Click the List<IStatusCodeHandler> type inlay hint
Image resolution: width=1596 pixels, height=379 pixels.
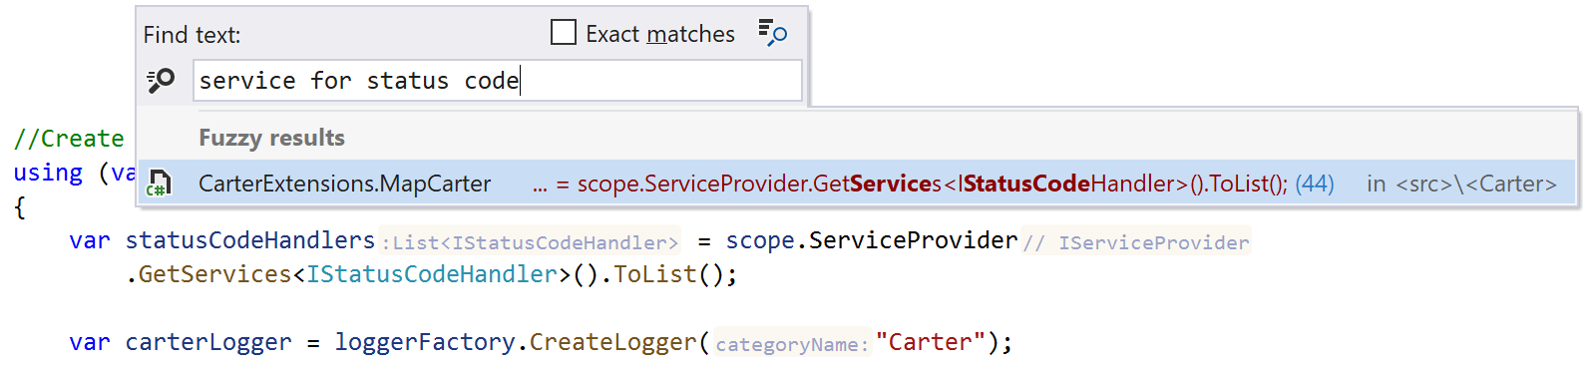[x=530, y=242]
